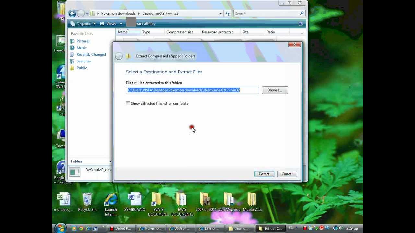Click the system clock 2:29 μμ
The height and width of the screenshot is (233, 415).
tap(352, 228)
